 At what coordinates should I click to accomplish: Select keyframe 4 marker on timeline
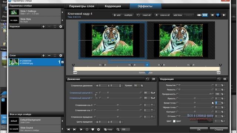(x=147, y=65)
